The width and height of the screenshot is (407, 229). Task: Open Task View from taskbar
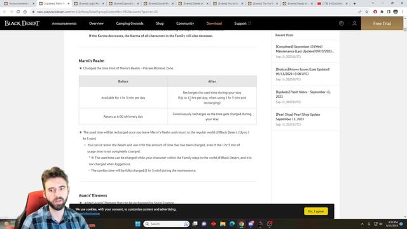[x=195, y=224]
